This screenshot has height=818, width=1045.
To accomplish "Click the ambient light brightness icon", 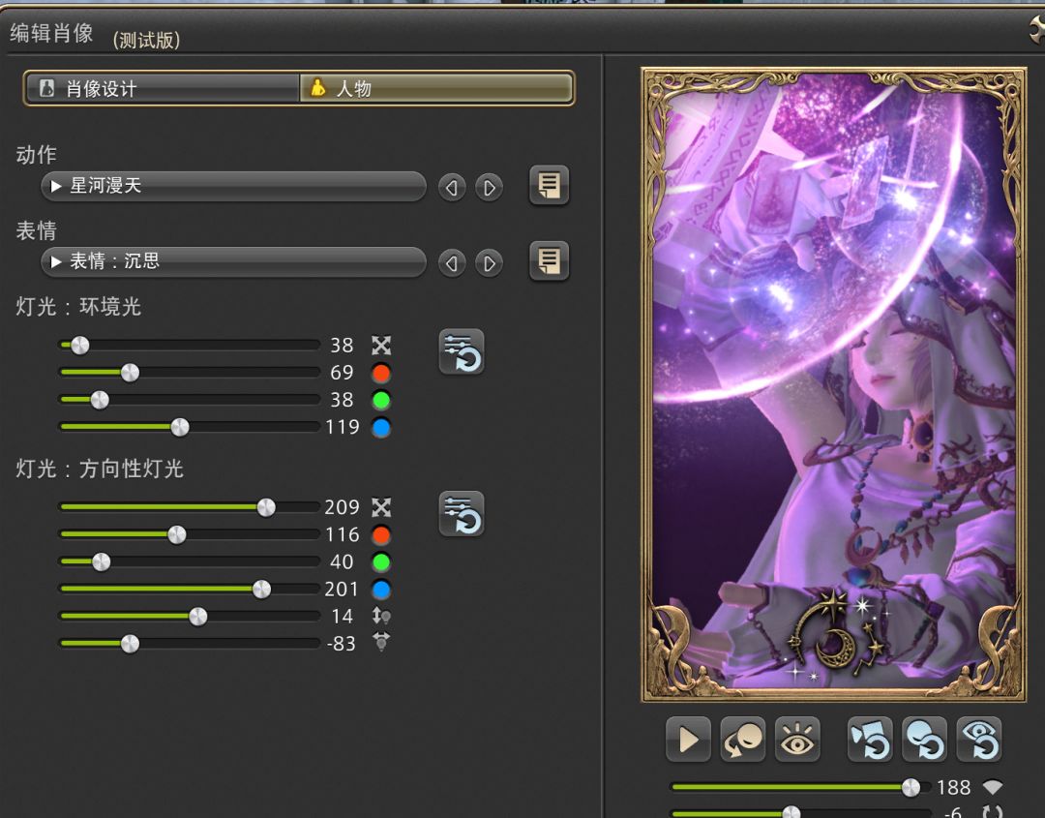I will click(381, 346).
